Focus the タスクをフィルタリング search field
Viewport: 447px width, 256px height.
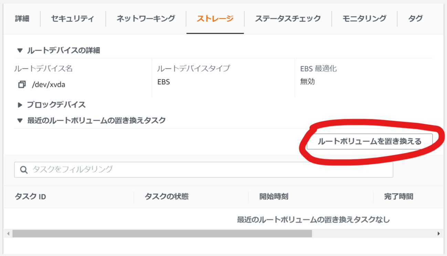point(203,170)
